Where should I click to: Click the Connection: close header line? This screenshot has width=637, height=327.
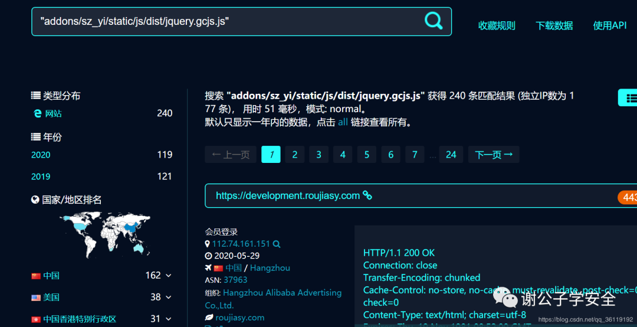[x=400, y=266]
